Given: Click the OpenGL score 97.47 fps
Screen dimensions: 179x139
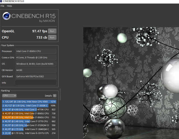Looking at the screenshot, I should (x=39, y=31).
